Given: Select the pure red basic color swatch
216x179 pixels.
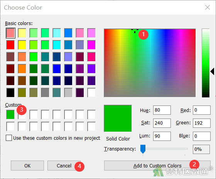Looking at the screenshot, I should point(10,45).
